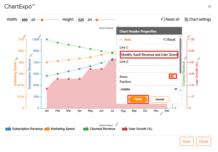
Task: Click the May red User Growth data point
Action: click(90, 69)
